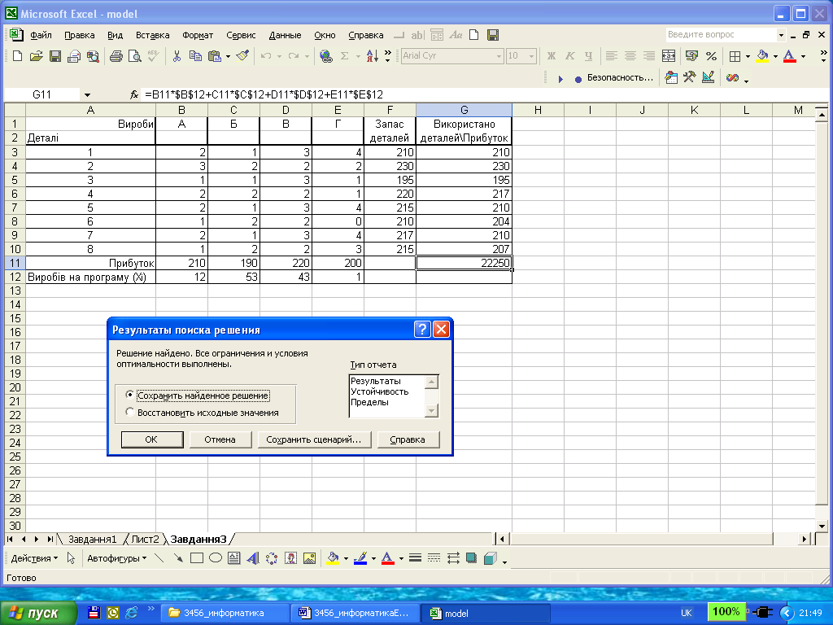Click the пуск Start button

point(39,612)
